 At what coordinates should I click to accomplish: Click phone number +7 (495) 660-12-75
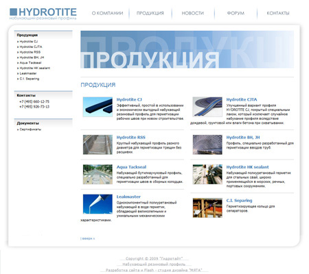pos(34,101)
